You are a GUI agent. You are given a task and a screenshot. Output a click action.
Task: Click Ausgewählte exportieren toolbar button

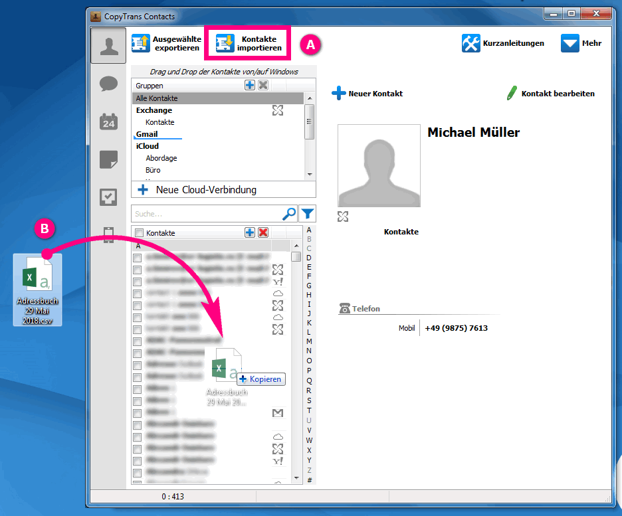click(x=167, y=44)
